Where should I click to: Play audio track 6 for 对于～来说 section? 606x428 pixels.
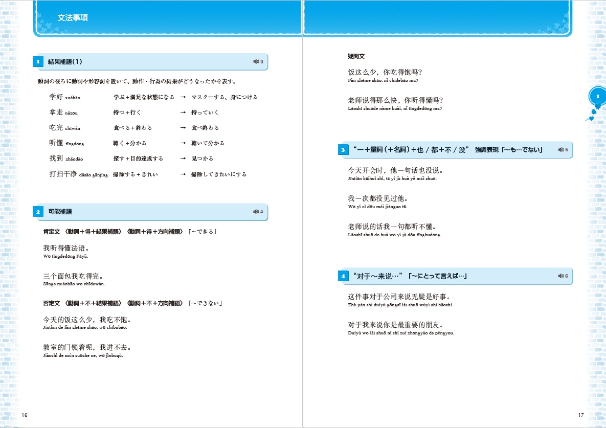pyautogui.click(x=563, y=276)
